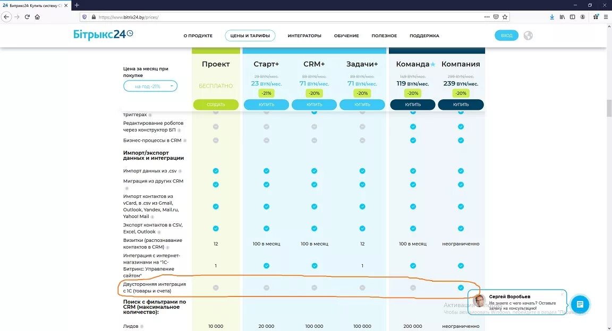Close the Битрикс24 browser tab

point(65,5)
